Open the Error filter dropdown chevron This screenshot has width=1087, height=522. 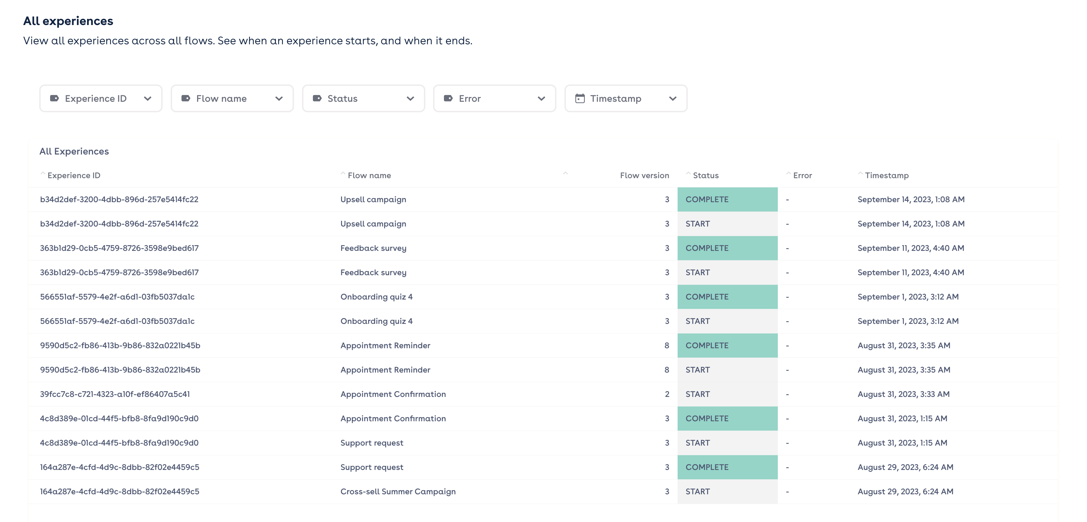point(541,99)
